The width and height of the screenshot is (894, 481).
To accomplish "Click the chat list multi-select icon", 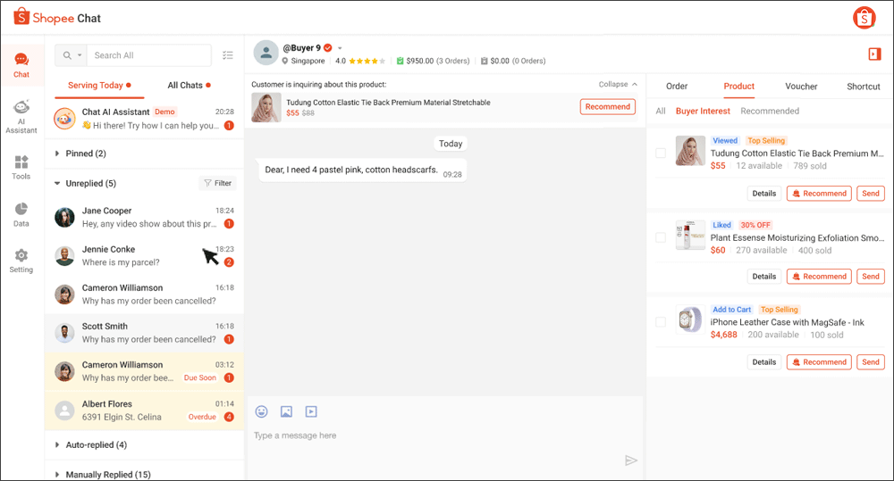I will click(227, 55).
